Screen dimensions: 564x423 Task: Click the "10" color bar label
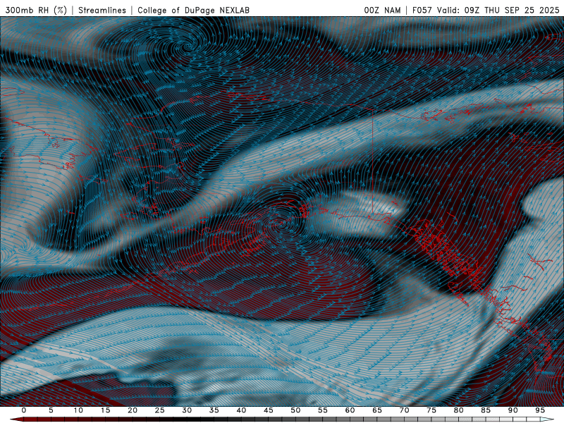pyautogui.click(x=78, y=410)
